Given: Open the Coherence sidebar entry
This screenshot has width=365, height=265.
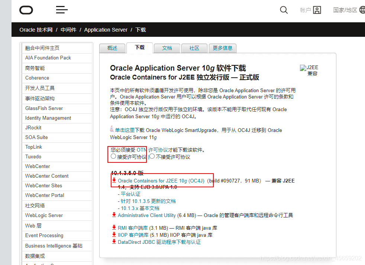Looking at the screenshot, I should pyautogui.click(x=37, y=78).
